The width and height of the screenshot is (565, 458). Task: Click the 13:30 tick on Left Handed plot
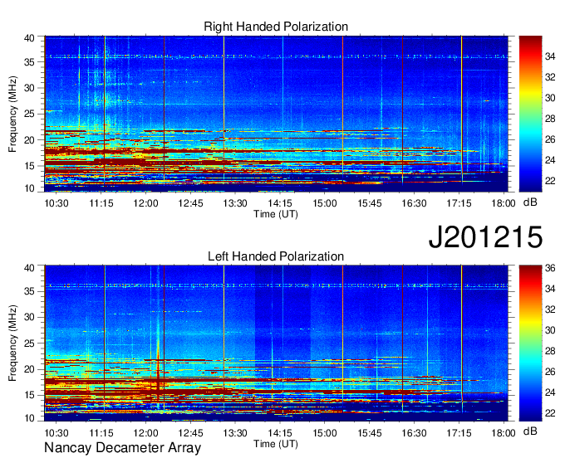(x=235, y=433)
